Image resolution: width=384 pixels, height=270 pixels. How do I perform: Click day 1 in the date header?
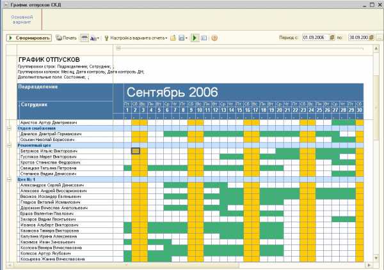click(x=127, y=110)
